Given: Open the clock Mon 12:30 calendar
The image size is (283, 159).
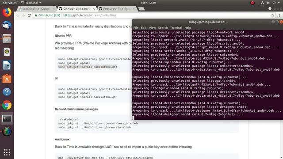Looking at the screenshot, I should click(149, 3).
